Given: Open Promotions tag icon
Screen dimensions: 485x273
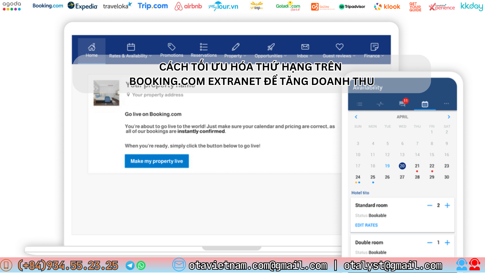Looking at the screenshot, I should pyautogui.click(x=172, y=47).
